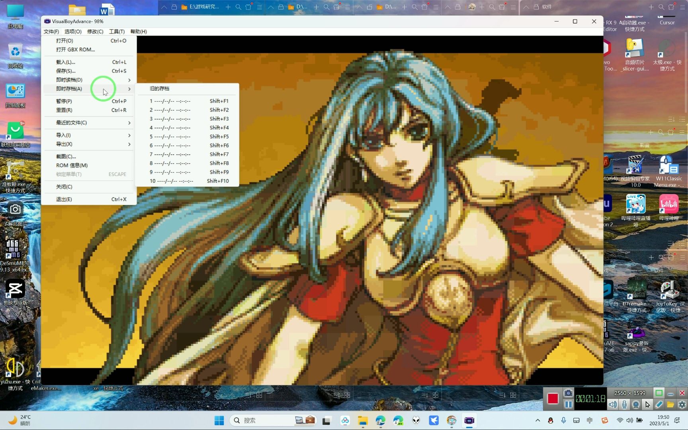Pause the screen recording
The height and width of the screenshot is (430, 688).
[x=568, y=404]
